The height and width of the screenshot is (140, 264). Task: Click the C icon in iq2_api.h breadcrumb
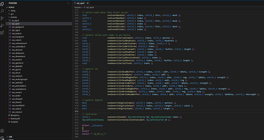click(x=85, y=7)
